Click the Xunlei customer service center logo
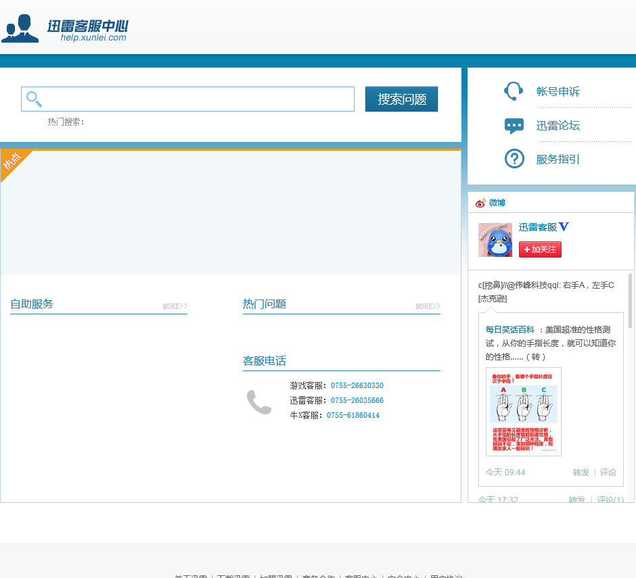 pos(65,28)
